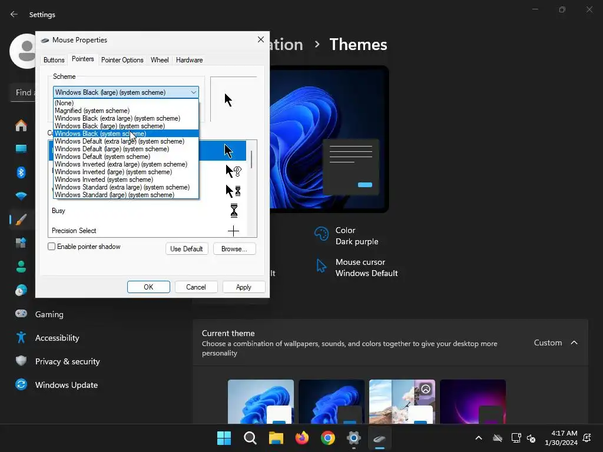Select the Help Select pointer icon
This screenshot has height=452, width=603.
click(x=233, y=171)
